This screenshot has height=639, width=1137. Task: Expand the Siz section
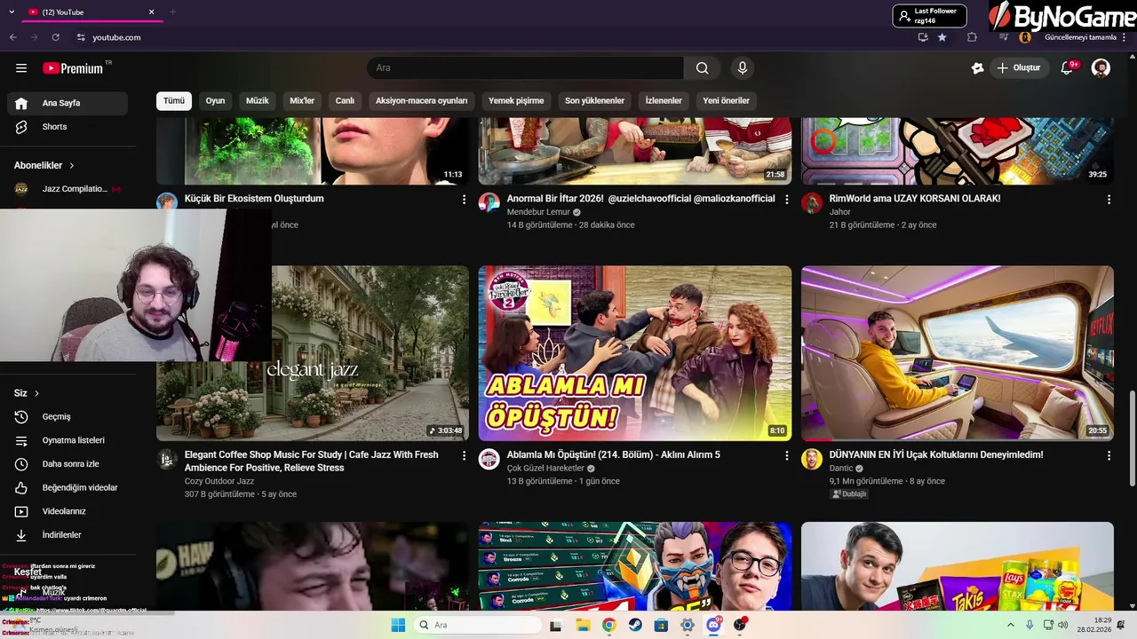27,393
